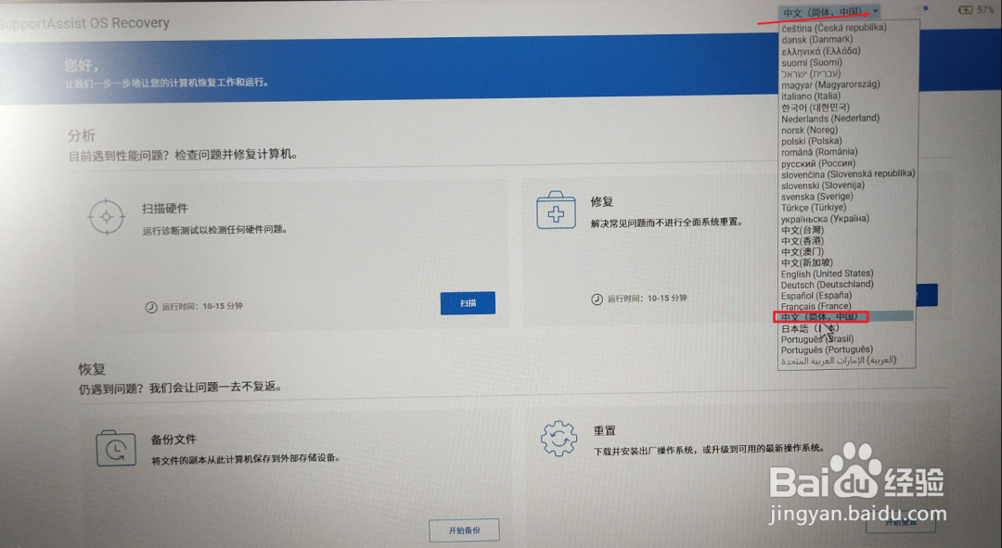This screenshot has width=1002, height=548.
Task: Click the clock icon beside the repair run time
Action: 597,299
